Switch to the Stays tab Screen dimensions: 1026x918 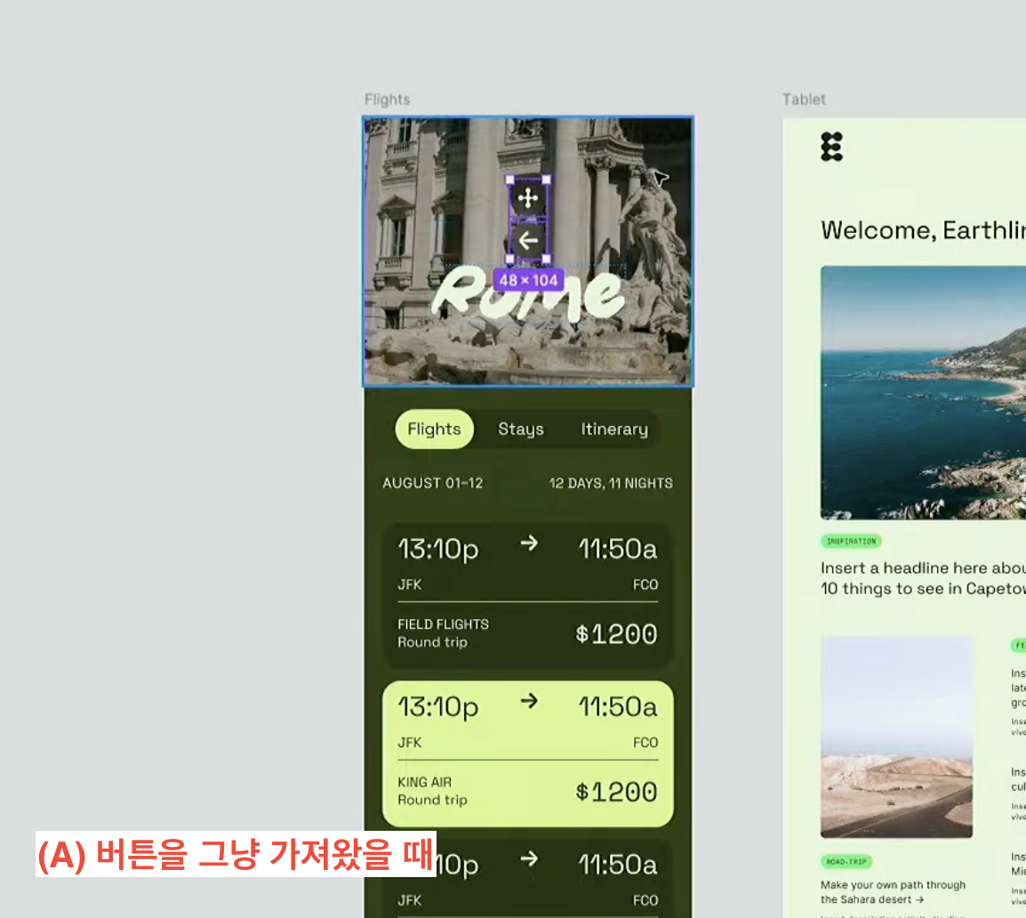tap(521, 429)
